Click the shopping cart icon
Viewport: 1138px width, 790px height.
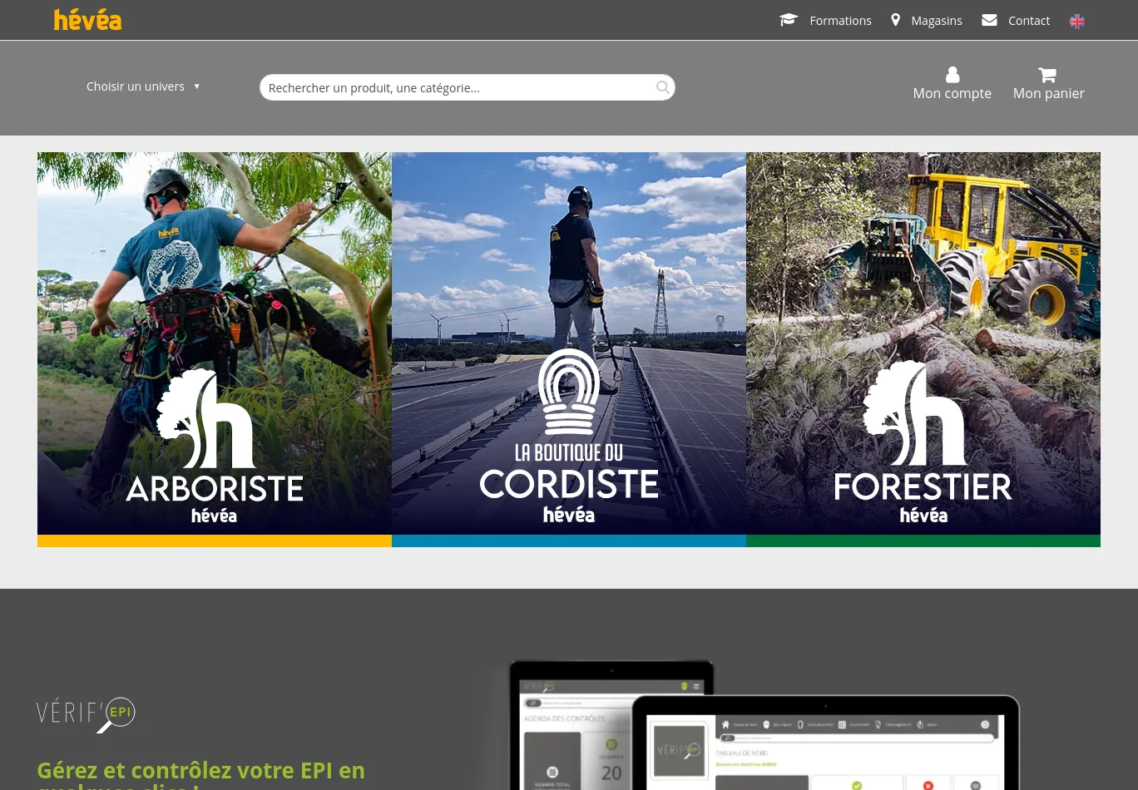click(1047, 75)
